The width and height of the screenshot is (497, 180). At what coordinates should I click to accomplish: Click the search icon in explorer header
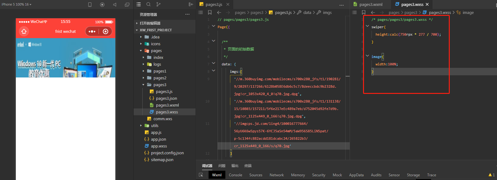pos(149,4)
